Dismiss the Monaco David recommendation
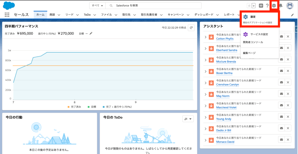The height and width of the screenshot is (154, 298). point(288,139)
